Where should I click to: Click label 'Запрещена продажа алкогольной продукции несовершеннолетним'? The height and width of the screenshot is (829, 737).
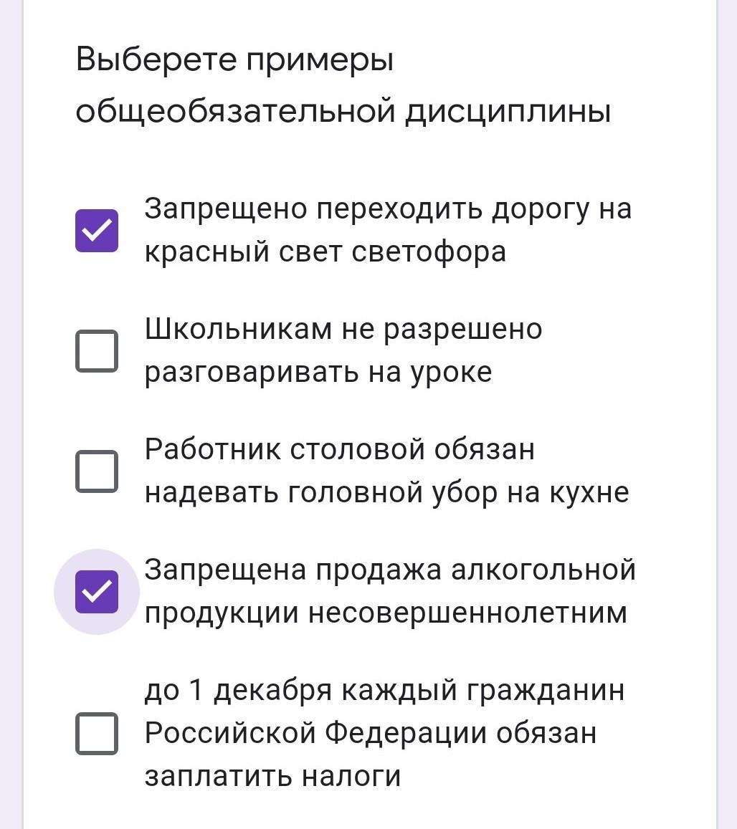[x=390, y=570]
